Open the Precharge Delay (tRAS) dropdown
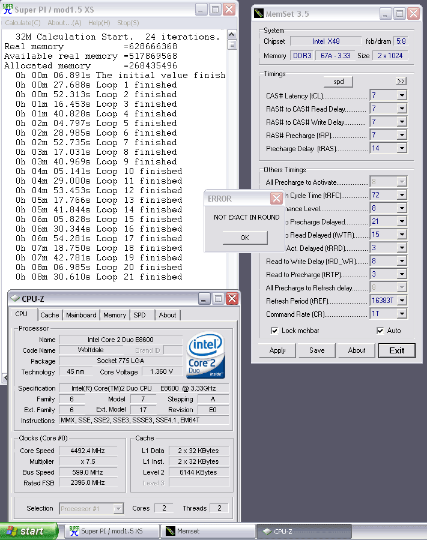 point(402,148)
